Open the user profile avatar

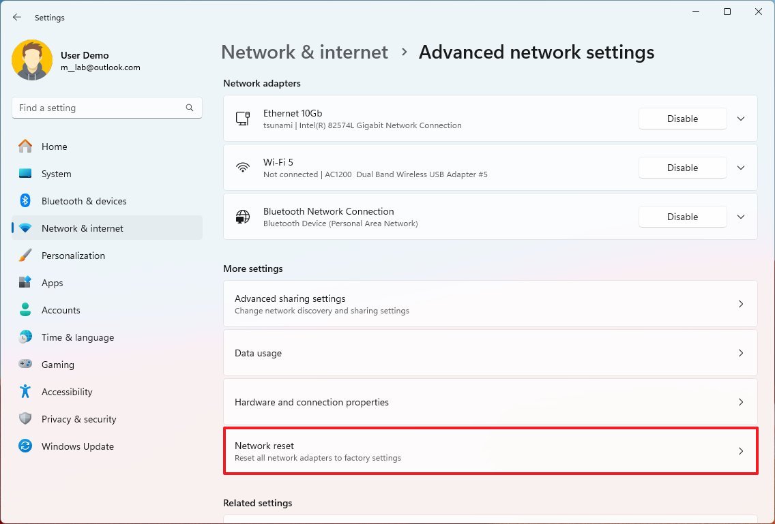coord(32,61)
